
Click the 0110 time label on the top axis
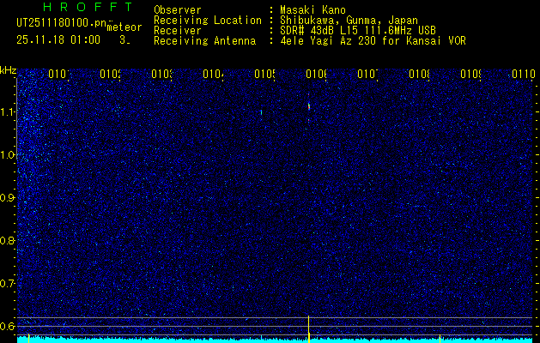coord(524,74)
